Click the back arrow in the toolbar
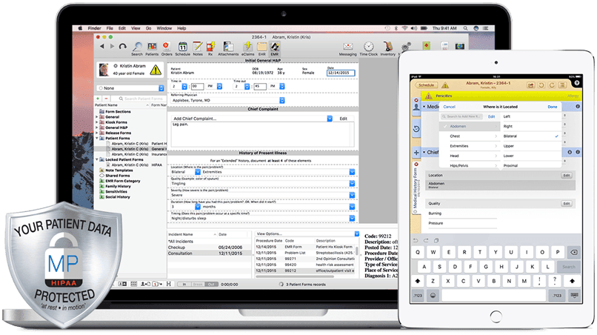 point(102,46)
